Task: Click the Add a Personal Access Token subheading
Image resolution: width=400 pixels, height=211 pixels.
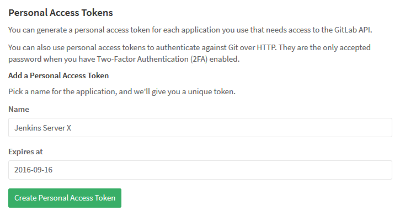Action: click(58, 75)
